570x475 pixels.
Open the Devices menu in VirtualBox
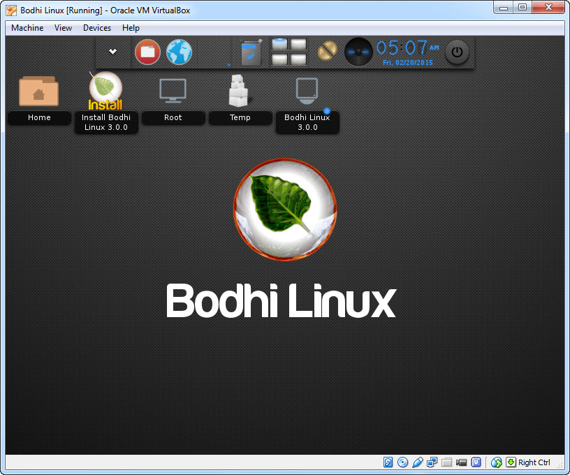(97, 28)
